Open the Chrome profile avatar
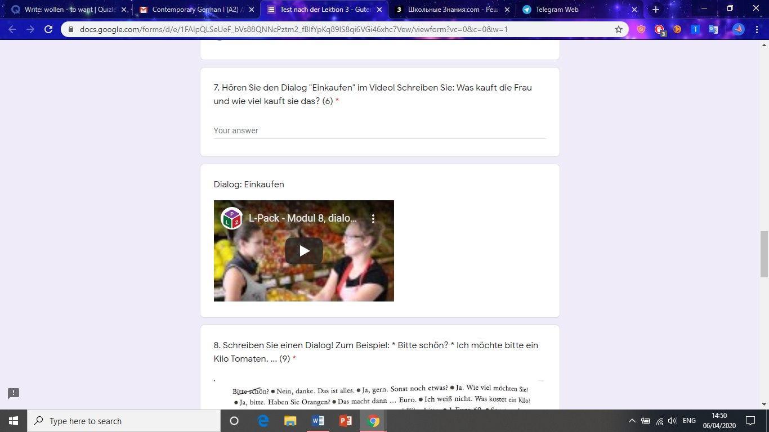This screenshot has width=769, height=432. coord(738,29)
